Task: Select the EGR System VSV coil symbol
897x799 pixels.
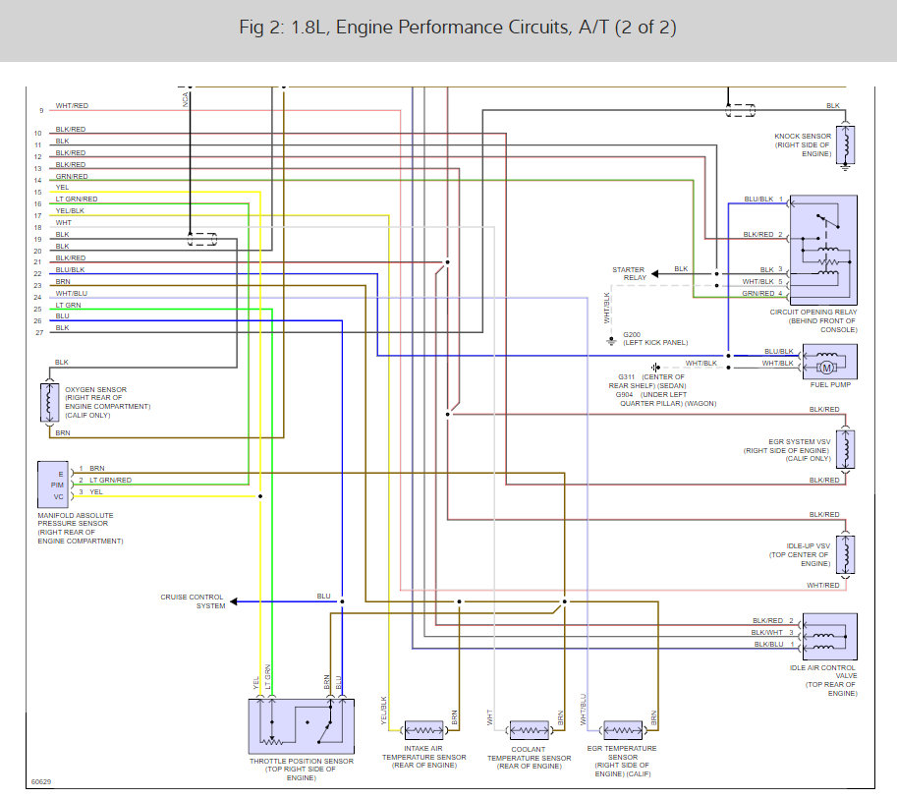Action: click(846, 449)
